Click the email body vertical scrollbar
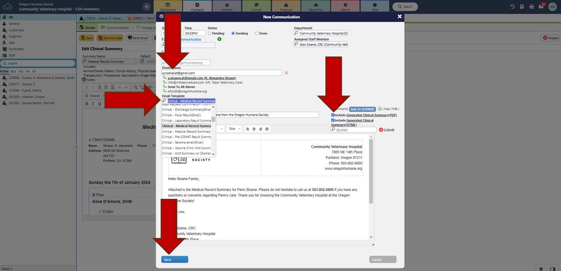The image size is (561, 271). point(371,171)
